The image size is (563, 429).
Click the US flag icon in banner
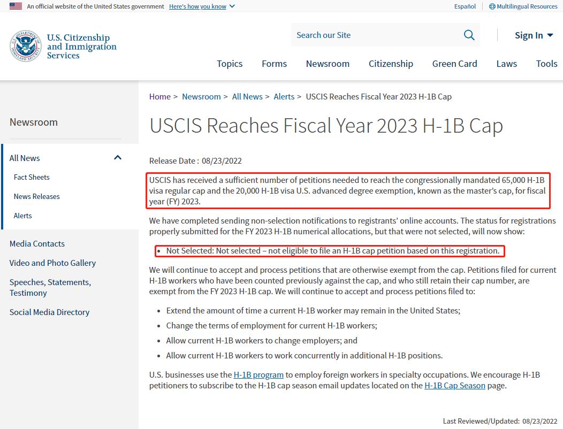click(16, 6)
